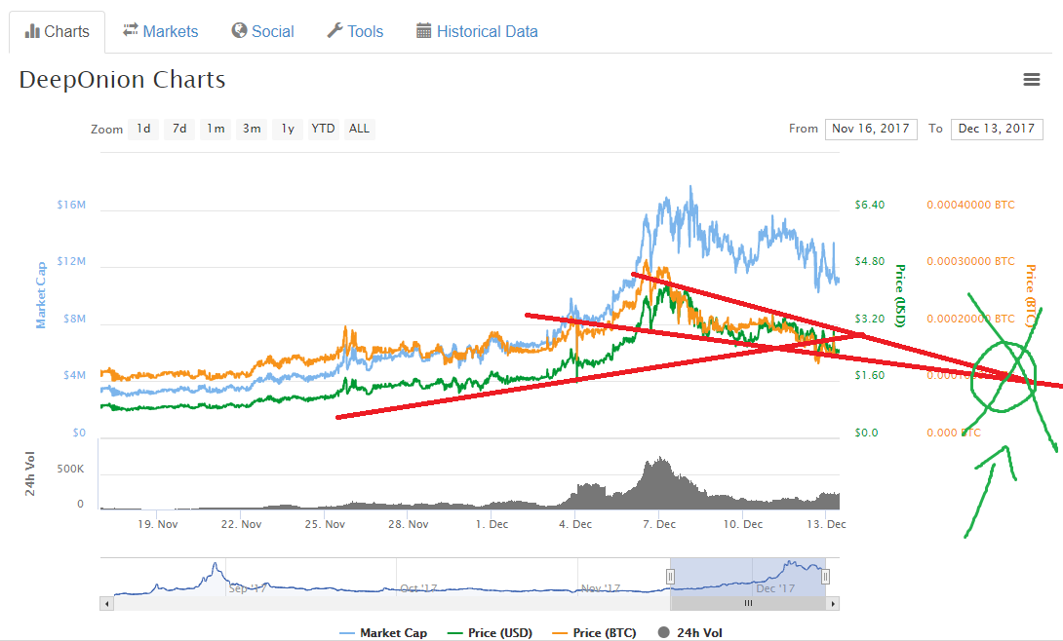Set zoom to 7d
The width and height of the screenshot is (1063, 641).
pos(179,129)
